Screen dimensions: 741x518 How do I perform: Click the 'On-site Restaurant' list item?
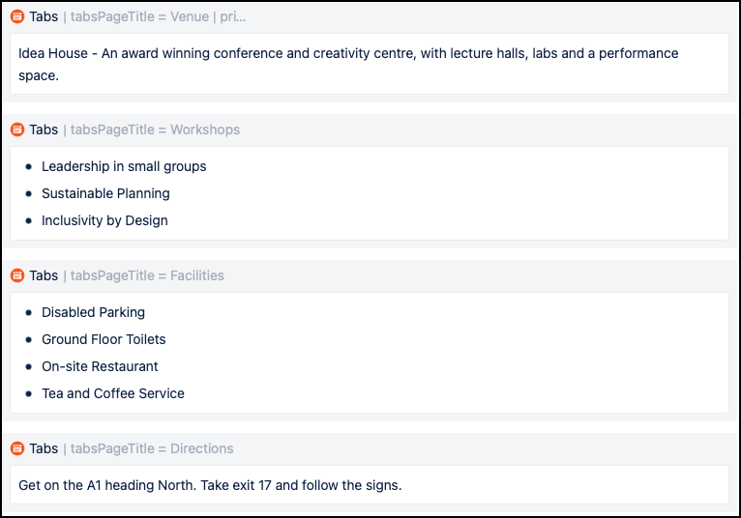point(100,366)
